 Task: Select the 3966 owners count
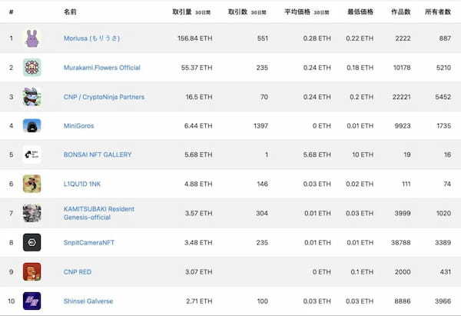(443, 301)
